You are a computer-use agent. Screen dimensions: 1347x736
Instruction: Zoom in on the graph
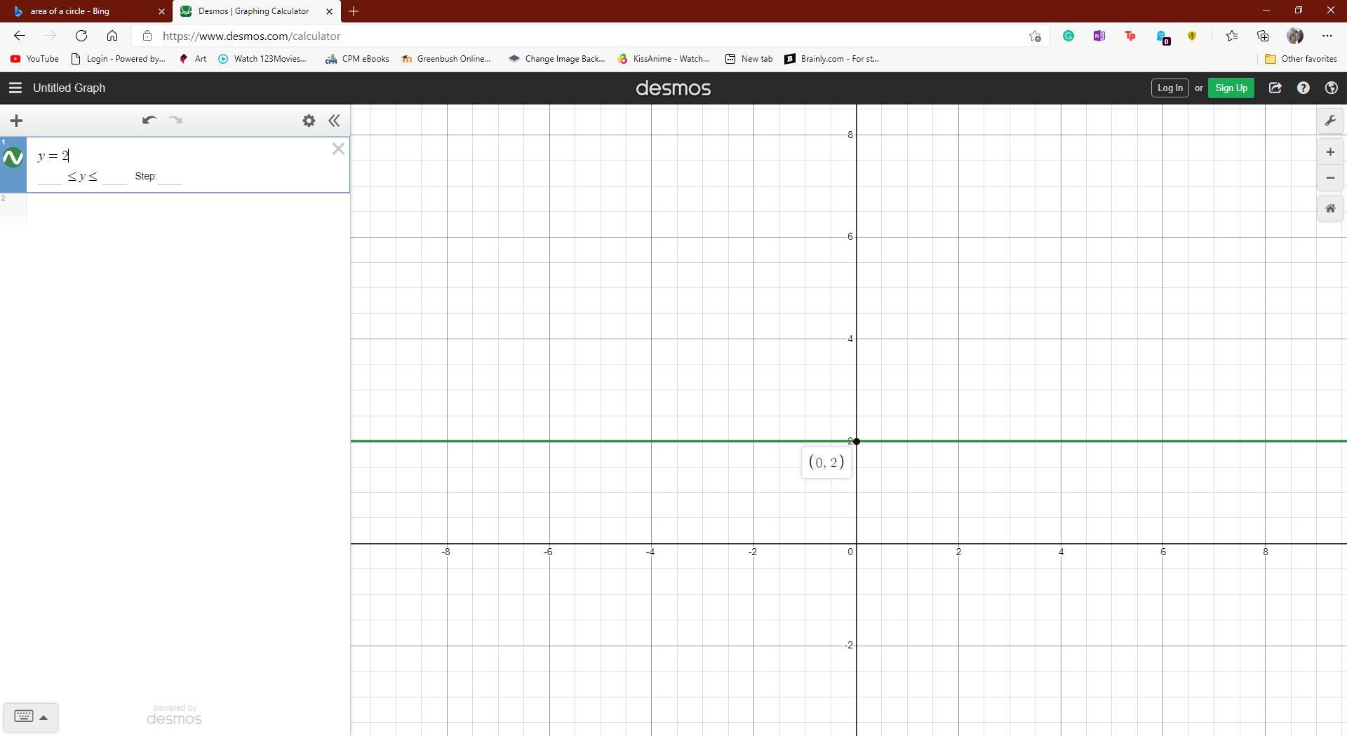(x=1329, y=152)
